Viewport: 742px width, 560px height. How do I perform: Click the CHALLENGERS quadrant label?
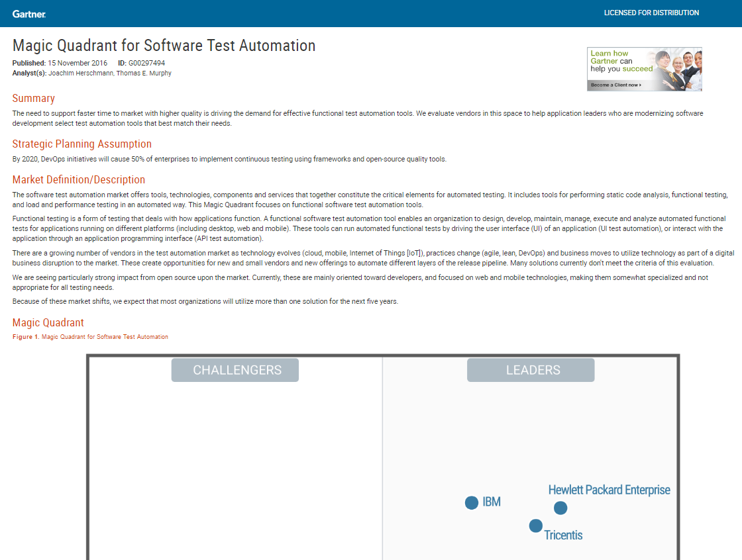(235, 370)
